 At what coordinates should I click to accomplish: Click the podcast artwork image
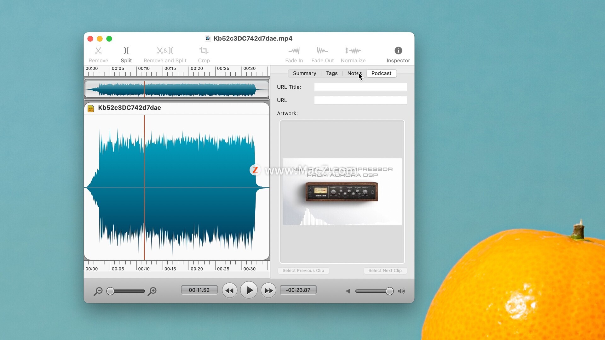[x=342, y=192]
